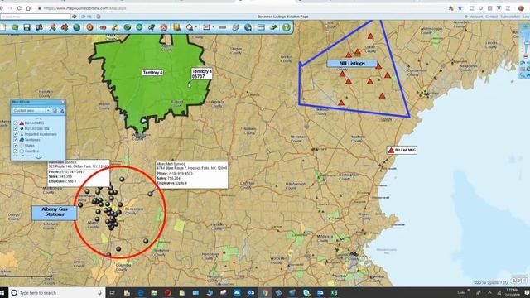Select the Territory 4 map label

pyautogui.click(x=152, y=73)
